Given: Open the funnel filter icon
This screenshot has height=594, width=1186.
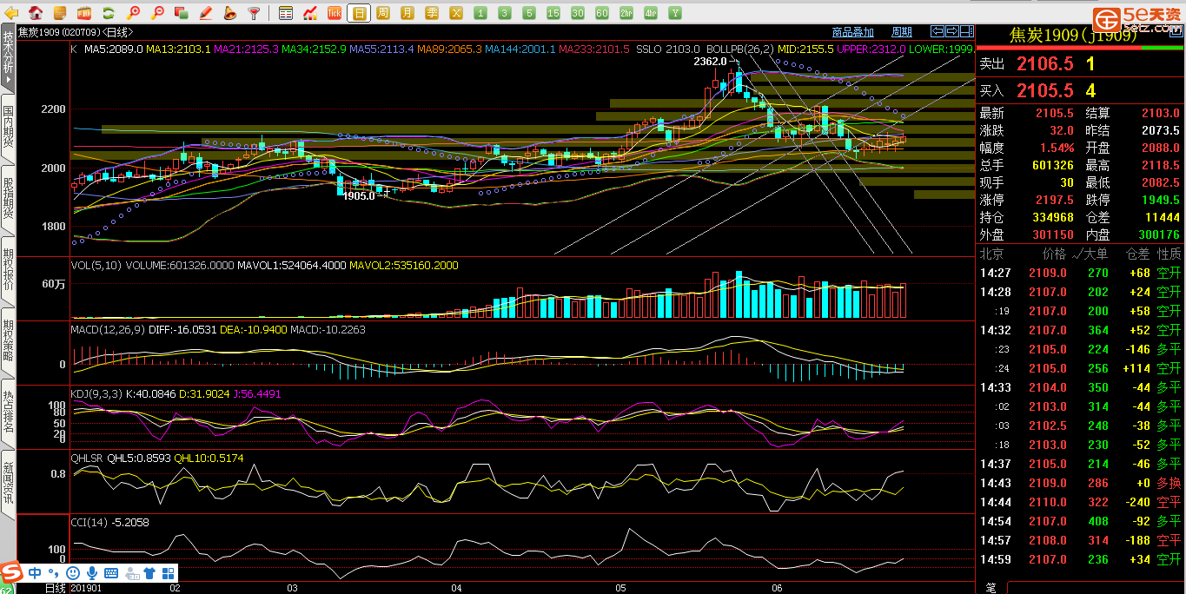Looking at the screenshot, I should (x=255, y=13).
